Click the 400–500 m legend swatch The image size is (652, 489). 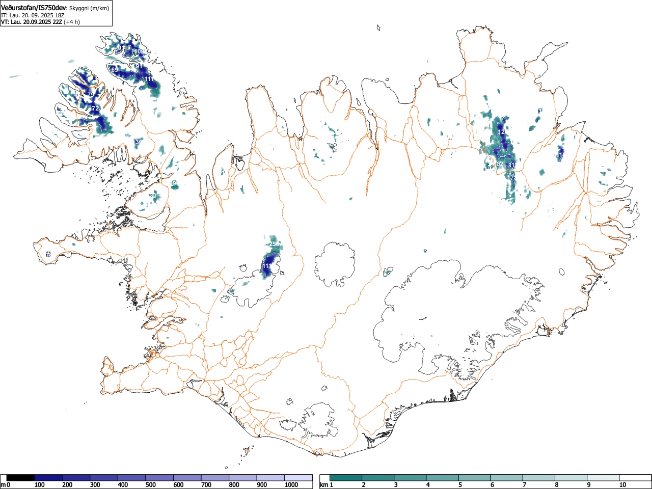[x=132, y=478]
